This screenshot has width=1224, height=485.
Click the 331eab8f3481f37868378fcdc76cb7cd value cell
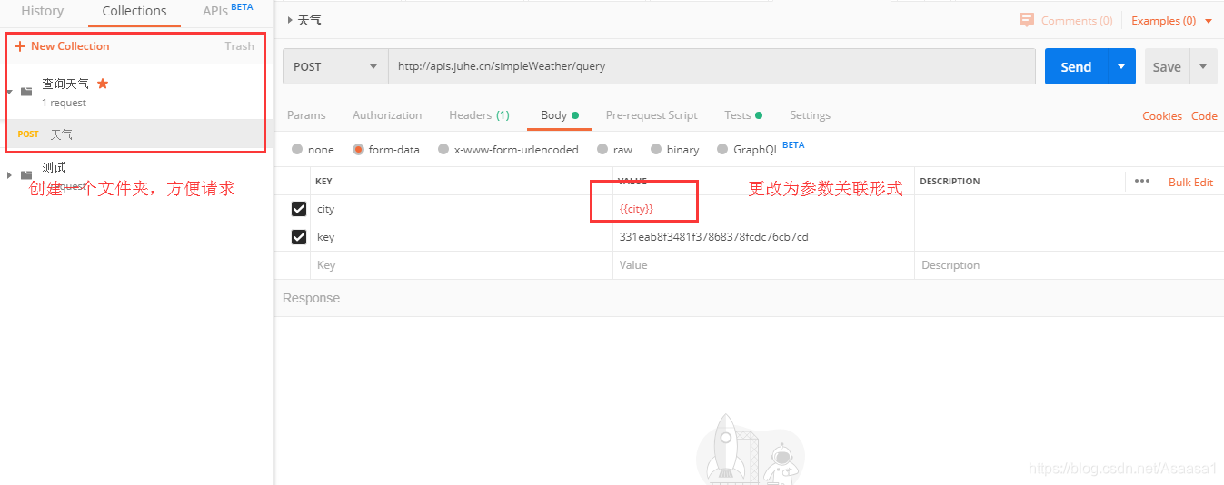pos(763,237)
